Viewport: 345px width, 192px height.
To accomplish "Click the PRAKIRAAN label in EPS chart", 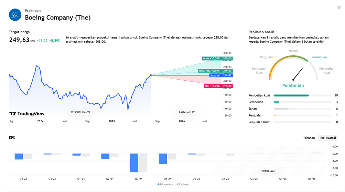I will tap(268, 171).
